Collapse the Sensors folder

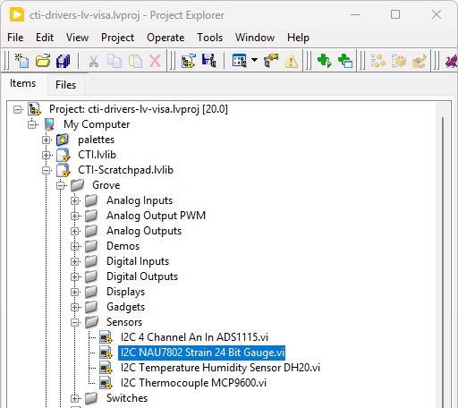point(75,322)
